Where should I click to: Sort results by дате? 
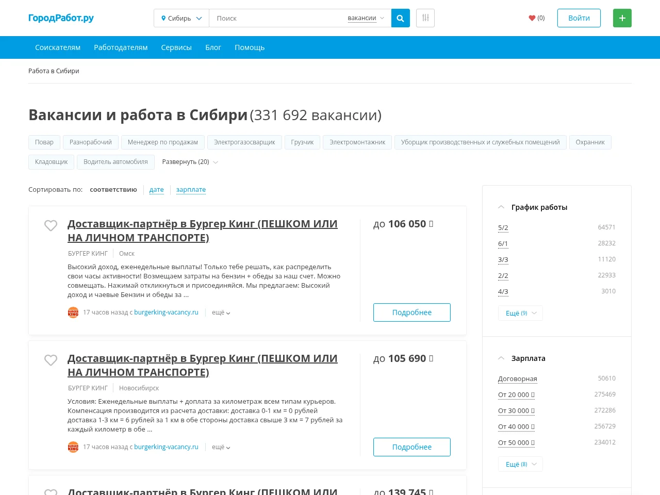point(157,190)
